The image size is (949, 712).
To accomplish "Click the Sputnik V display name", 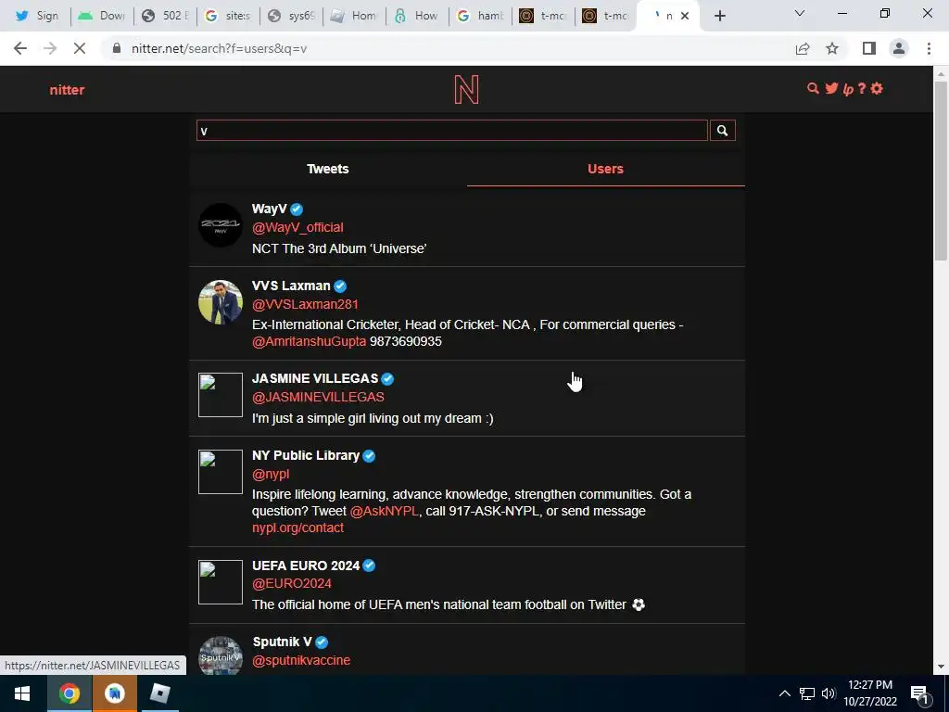I will (282, 642).
